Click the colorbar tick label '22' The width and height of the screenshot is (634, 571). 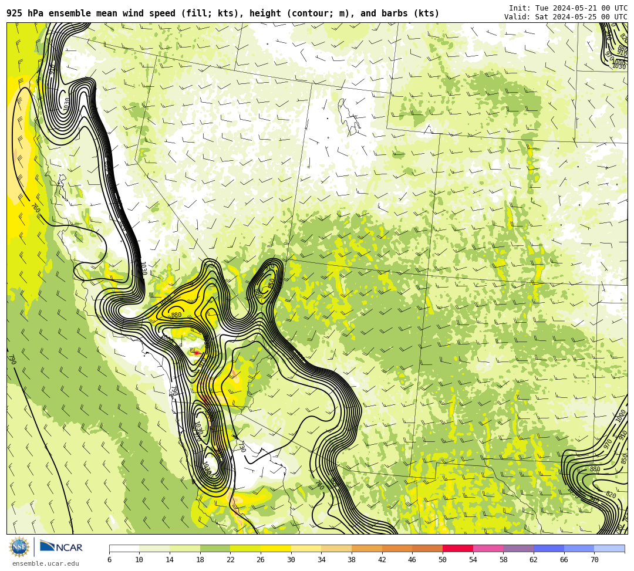[231, 560]
